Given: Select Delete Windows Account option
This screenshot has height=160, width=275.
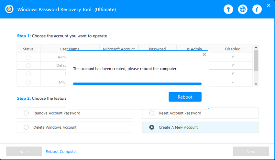Looking at the screenshot, I should 75,127.
